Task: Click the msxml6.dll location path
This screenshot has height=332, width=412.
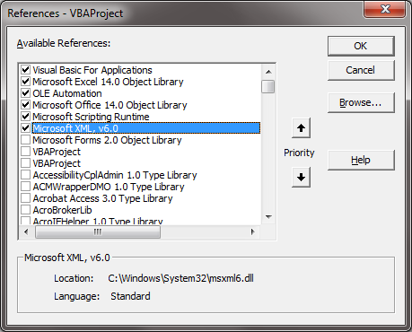Action: [180, 278]
